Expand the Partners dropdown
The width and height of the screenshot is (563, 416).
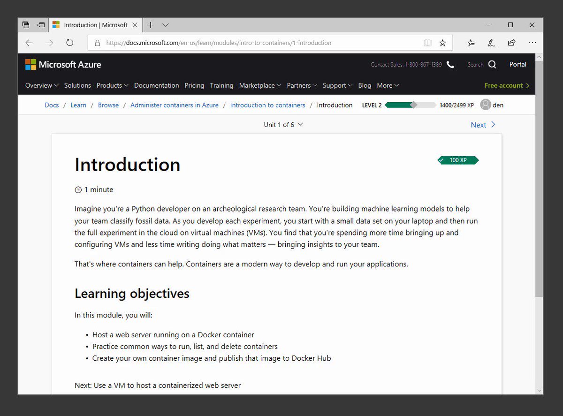[302, 85]
